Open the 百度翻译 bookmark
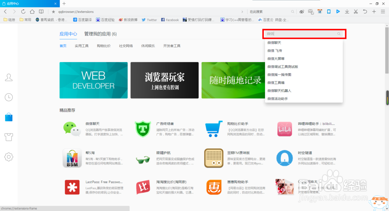 point(82,20)
